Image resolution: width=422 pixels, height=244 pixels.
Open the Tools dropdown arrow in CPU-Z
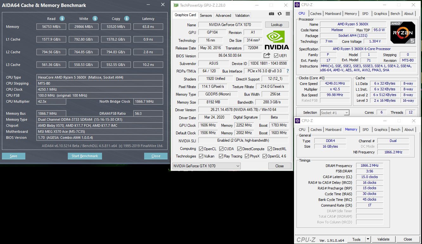tap(368, 239)
